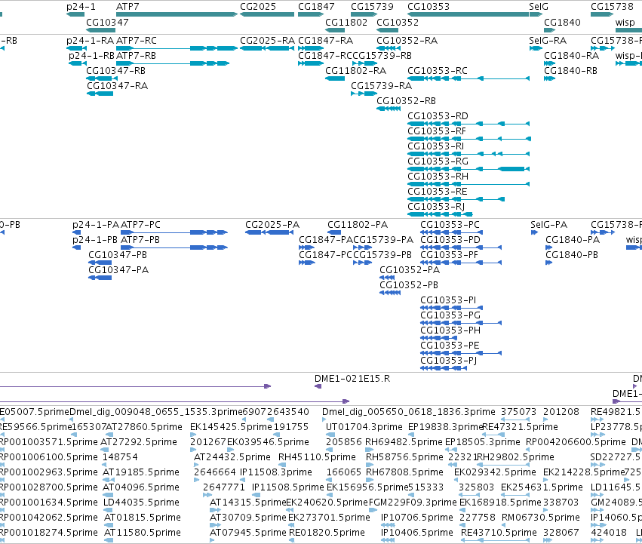
Task: Click the AT27860.5prime EST label
Action: 143,427
